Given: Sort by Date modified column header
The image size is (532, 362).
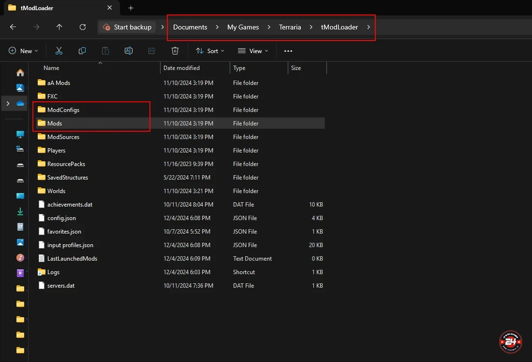Looking at the screenshot, I should coord(181,68).
